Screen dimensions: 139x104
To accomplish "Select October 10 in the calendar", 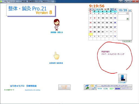I will coord(103,18).
